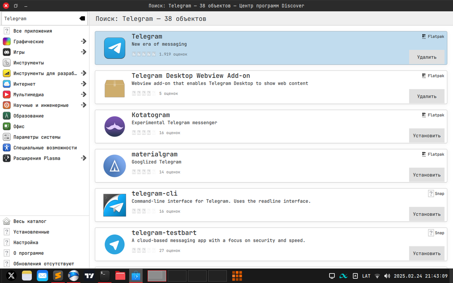Expand Инструменты для разработки arrow
The image size is (453, 283).
pyautogui.click(x=83, y=73)
